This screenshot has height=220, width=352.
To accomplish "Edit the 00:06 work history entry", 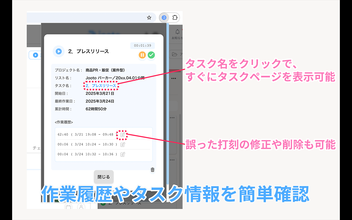I will coord(123,144).
